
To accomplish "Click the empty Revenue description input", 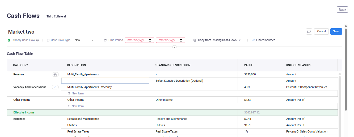I will [x=105, y=81].
